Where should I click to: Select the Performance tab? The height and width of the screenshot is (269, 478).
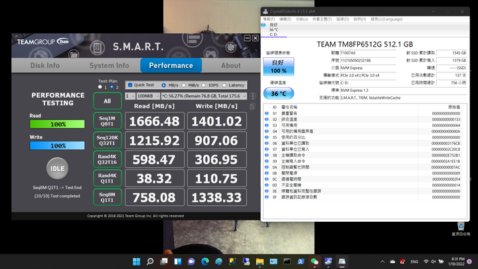click(171, 65)
